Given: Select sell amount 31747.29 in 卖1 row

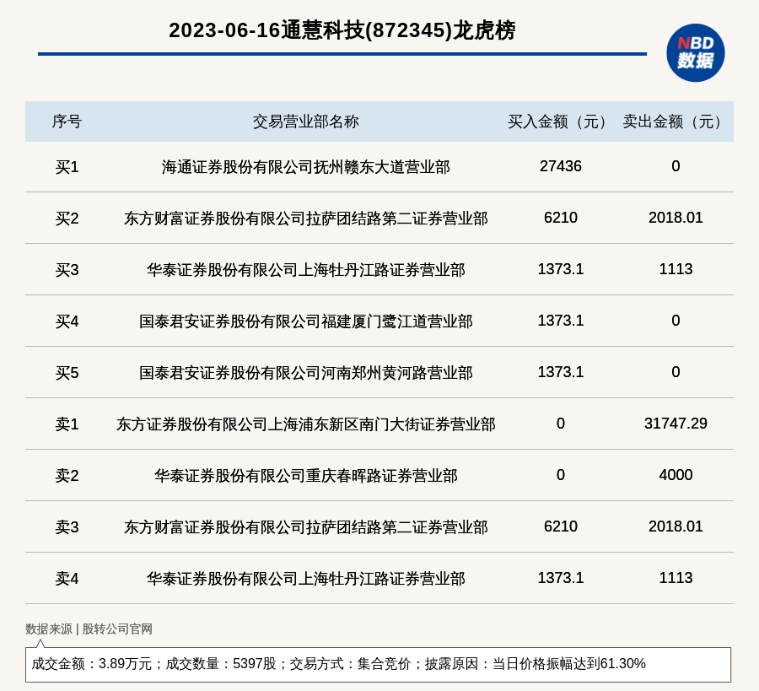Looking at the screenshot, I should (x=676, y=424).
